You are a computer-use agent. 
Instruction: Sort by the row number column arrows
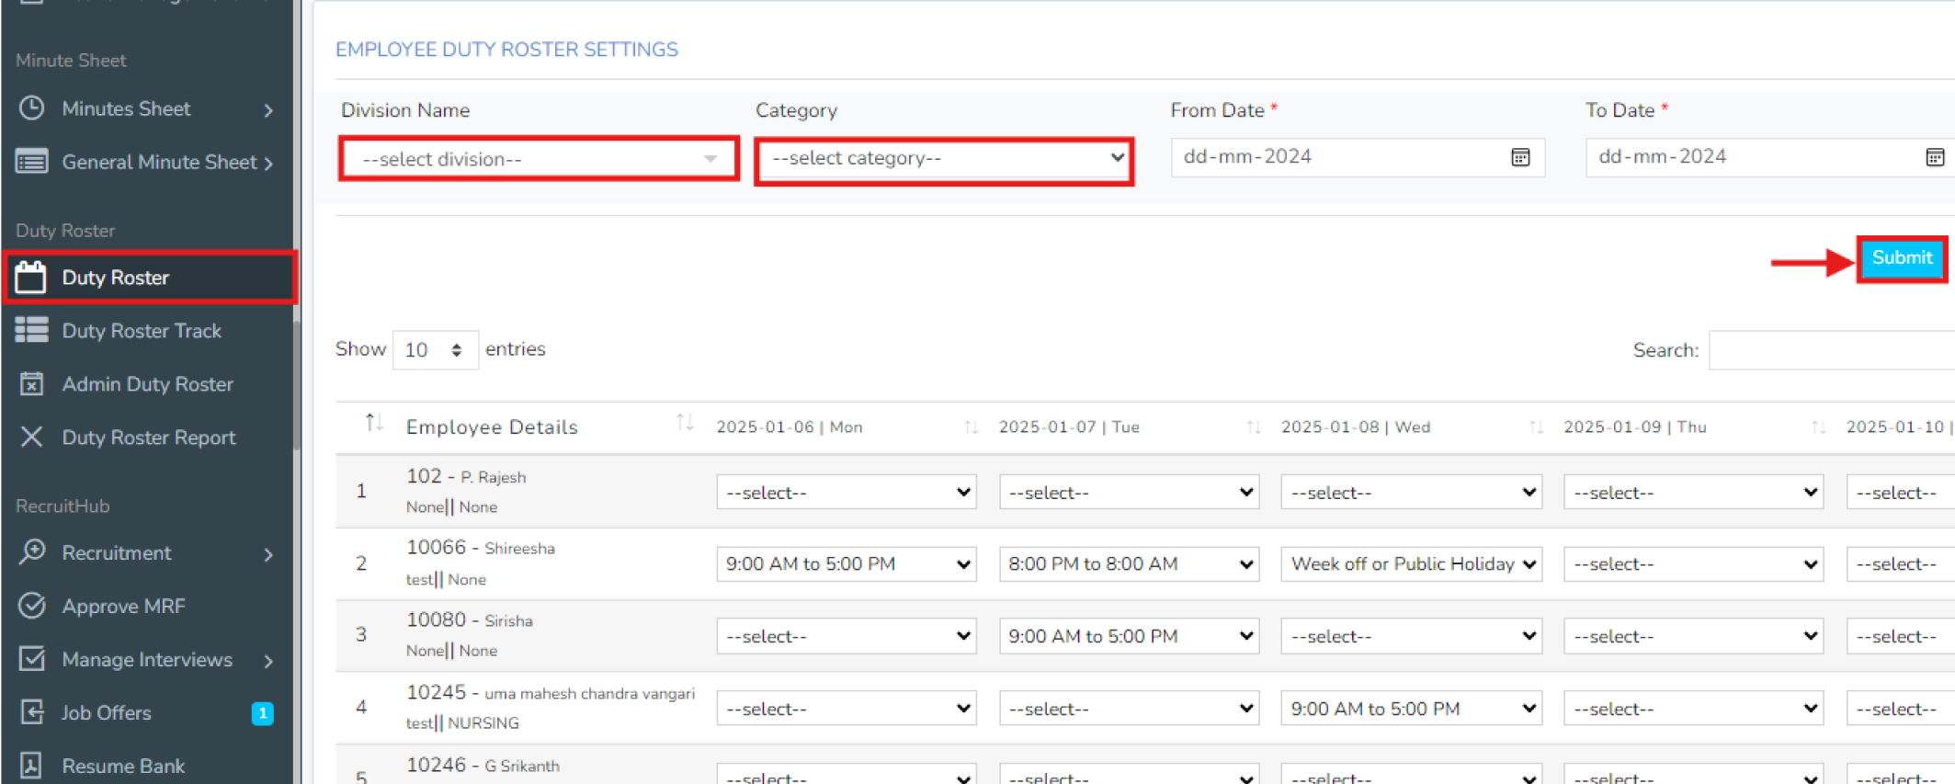click(x=372, y=423)
